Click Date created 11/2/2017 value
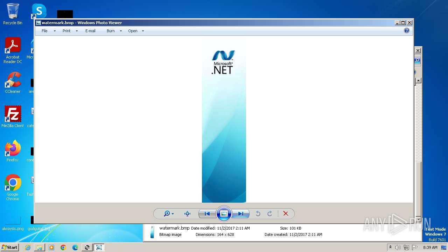 (x=306, y=234)
